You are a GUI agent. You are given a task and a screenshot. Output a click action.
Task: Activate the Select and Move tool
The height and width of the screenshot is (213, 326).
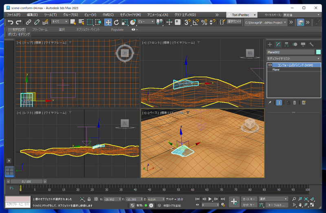pos(108,22)
